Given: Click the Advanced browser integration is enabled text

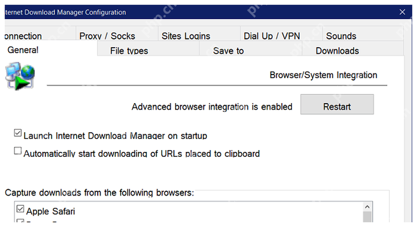Looking at the screenshot, I should click(x=212, y=106).
